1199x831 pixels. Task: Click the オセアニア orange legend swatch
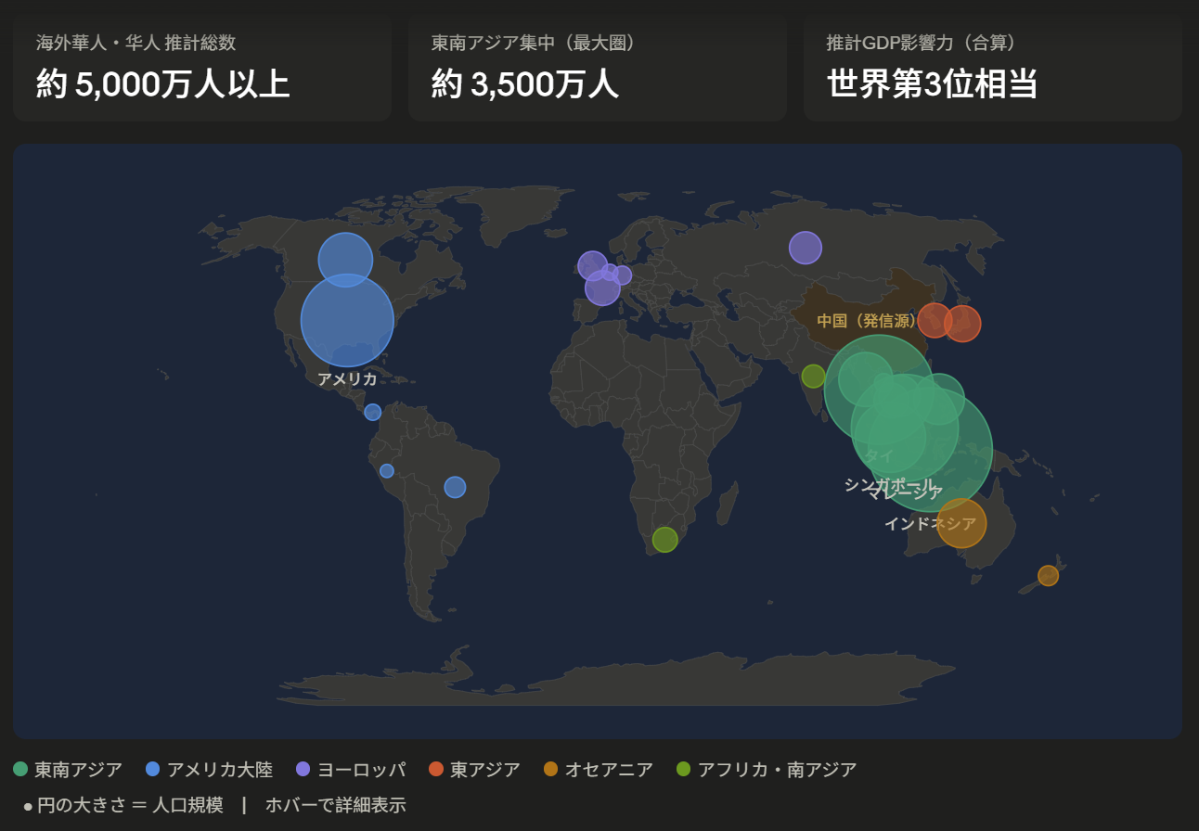[x=551, y=769]
